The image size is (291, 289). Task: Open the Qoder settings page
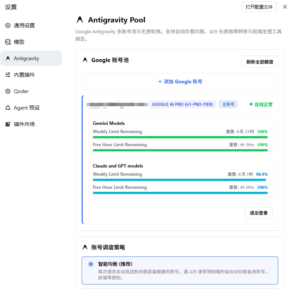click(x=31, y=91)
